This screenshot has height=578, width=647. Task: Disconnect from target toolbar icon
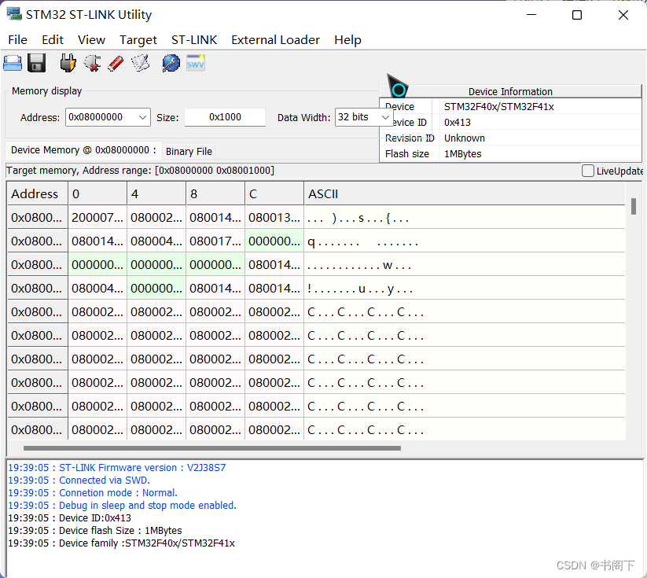92,64
